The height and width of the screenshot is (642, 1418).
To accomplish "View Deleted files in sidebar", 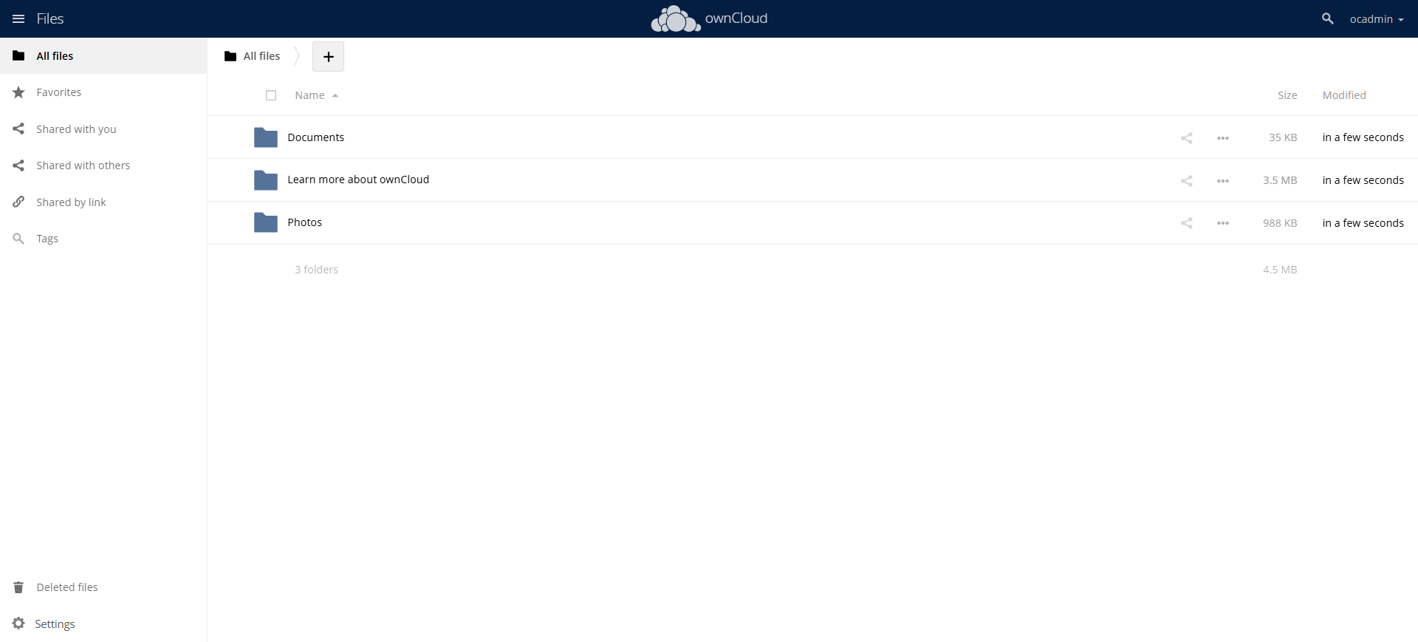I will coord(66,587).
